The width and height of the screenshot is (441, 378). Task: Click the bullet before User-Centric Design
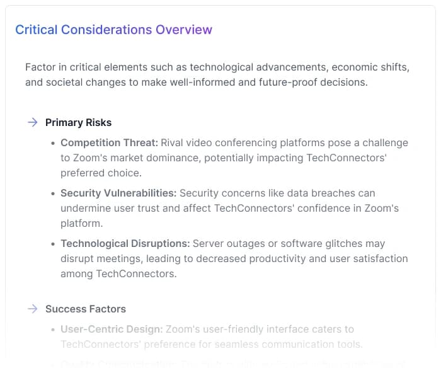53,329
